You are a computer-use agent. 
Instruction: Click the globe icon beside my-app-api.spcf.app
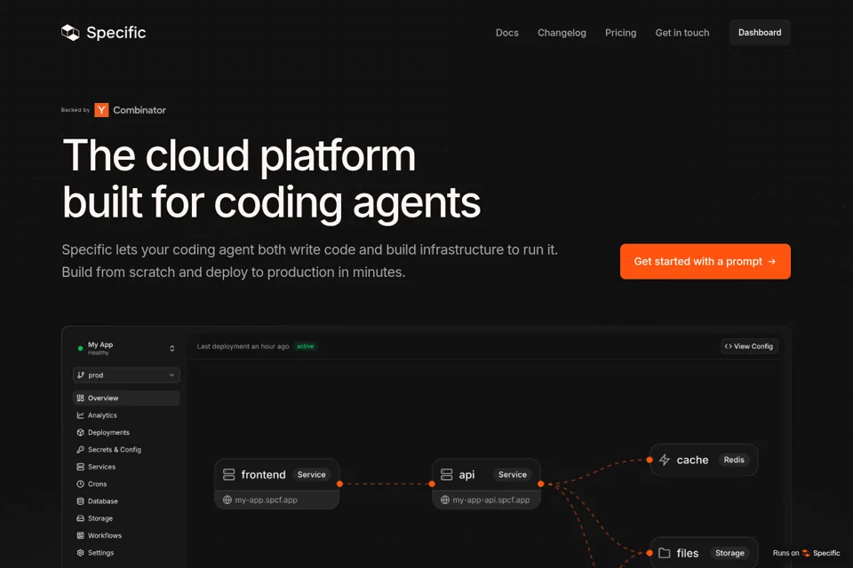coord(445,500)
